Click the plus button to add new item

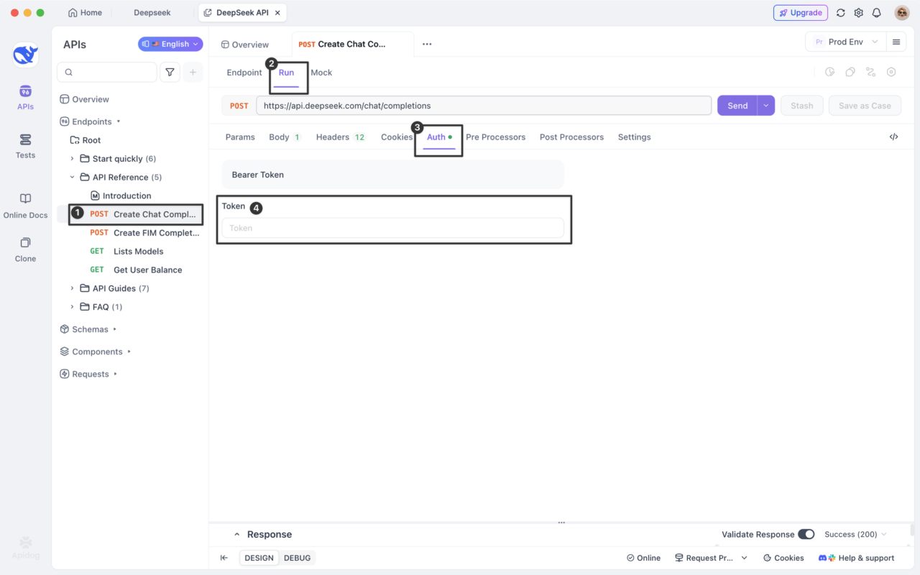coord(193,72)
